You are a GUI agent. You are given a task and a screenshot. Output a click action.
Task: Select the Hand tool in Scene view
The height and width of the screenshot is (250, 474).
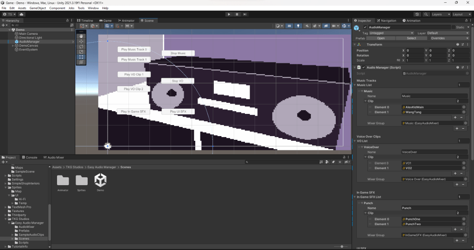(x=81, y=36)
